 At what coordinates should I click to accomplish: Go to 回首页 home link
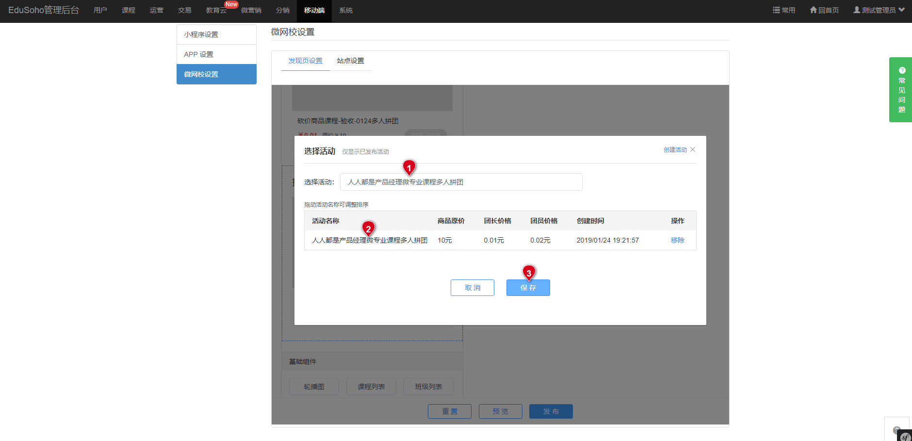click(x=824, y=10)
